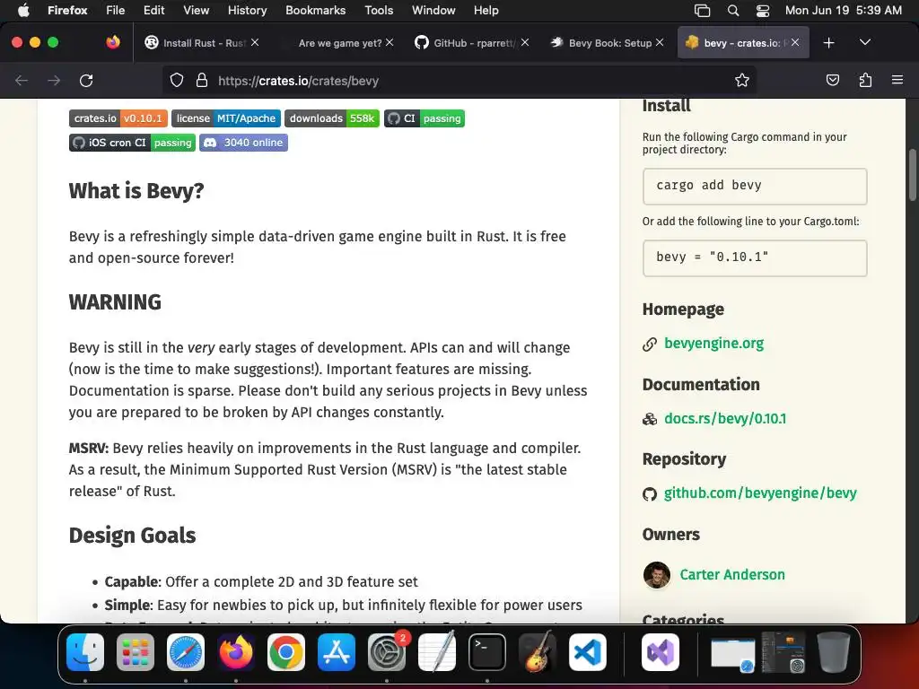This screenshot has width=919, height=689.
Task: Copy the bevy = "0.10.1" line
Action: point(755,257)
